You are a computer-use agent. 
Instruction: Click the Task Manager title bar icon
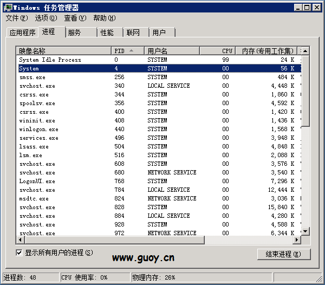8,8
